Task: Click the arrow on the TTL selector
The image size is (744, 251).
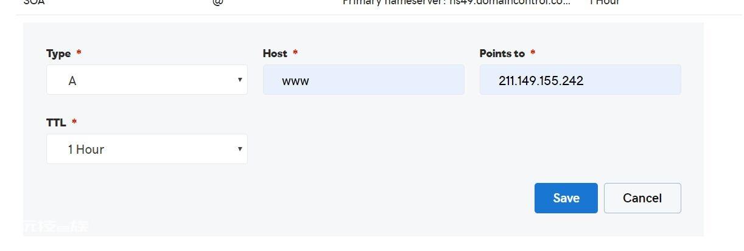Action: click(240, 149)
